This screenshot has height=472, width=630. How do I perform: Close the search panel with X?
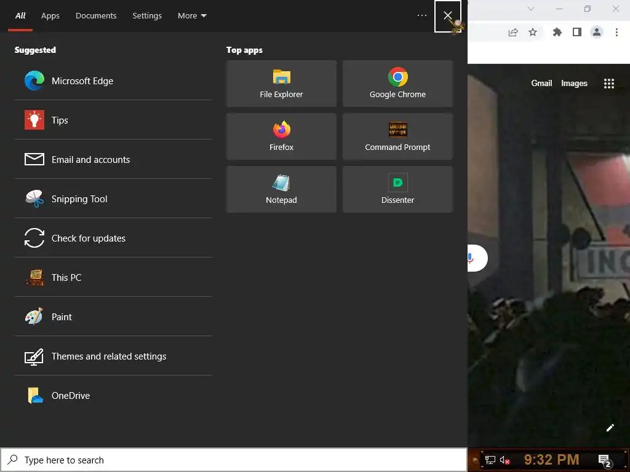click(448, 16)
